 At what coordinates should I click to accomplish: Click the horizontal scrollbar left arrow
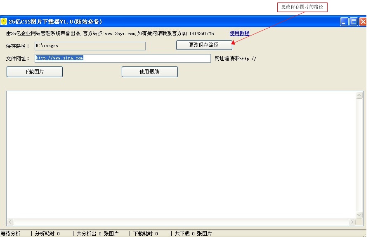coord(10,222)
